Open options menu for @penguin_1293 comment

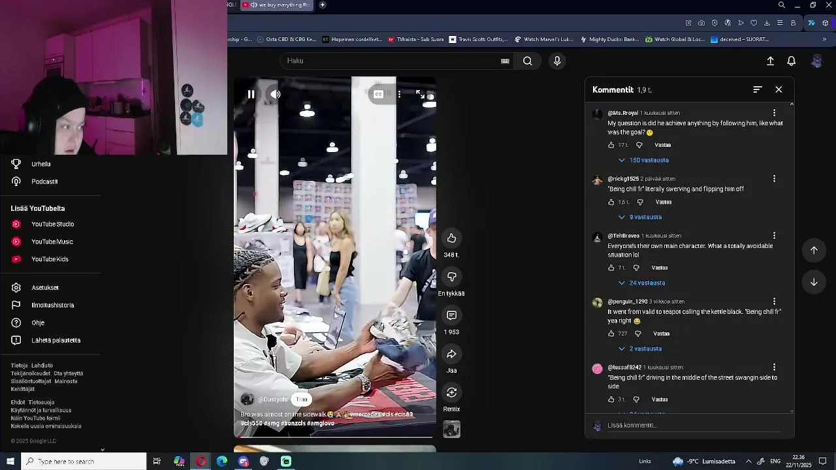[774, 302]
